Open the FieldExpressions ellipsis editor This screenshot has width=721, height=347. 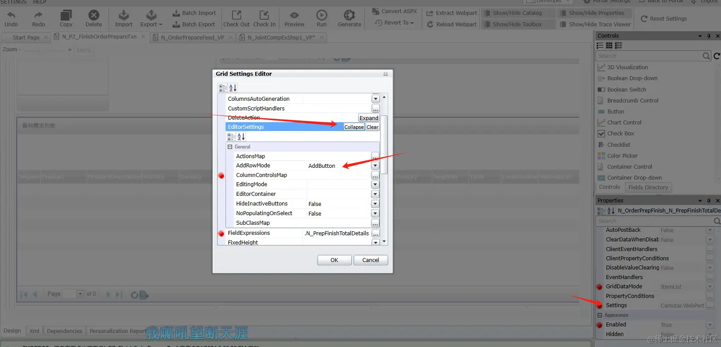[375, 234]
